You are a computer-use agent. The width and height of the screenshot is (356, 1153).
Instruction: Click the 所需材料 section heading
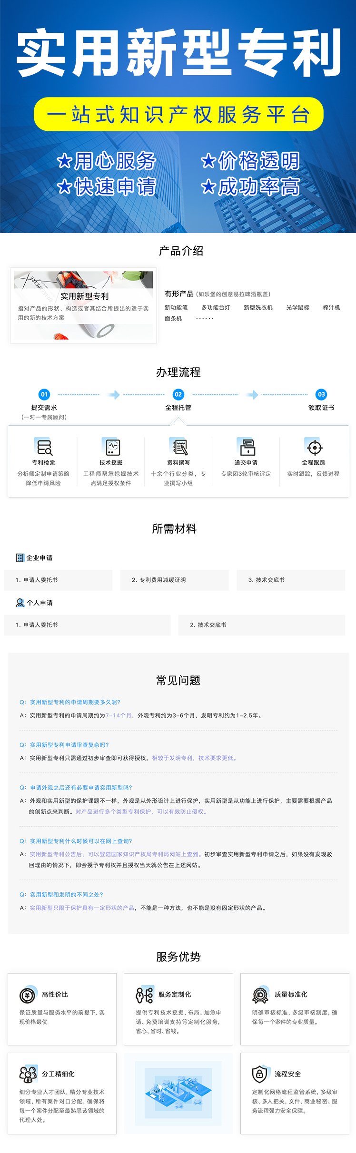point(174,529)
